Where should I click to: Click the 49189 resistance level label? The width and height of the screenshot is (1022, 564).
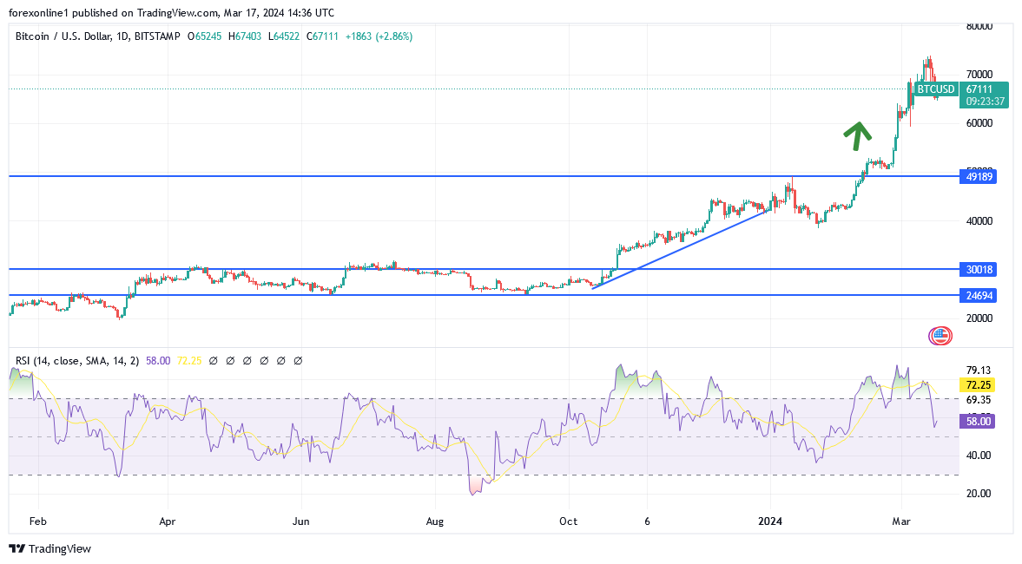coord(979,176)
